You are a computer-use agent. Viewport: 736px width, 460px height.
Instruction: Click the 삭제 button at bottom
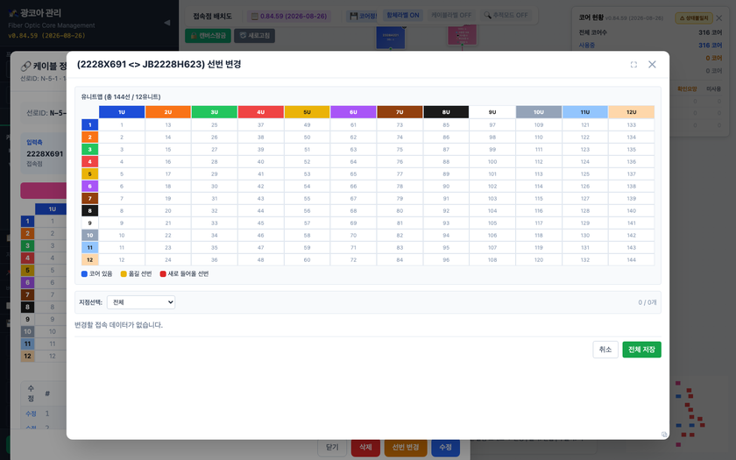coord(365,448)
